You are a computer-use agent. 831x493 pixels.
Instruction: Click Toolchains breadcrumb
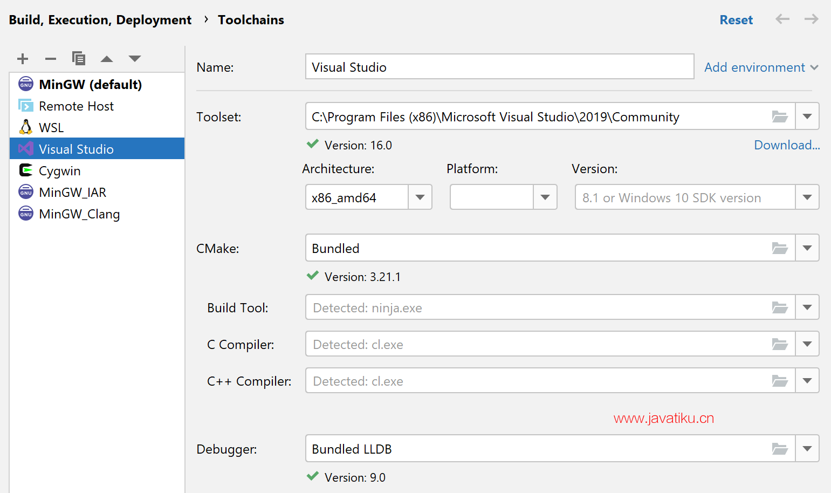251,20
